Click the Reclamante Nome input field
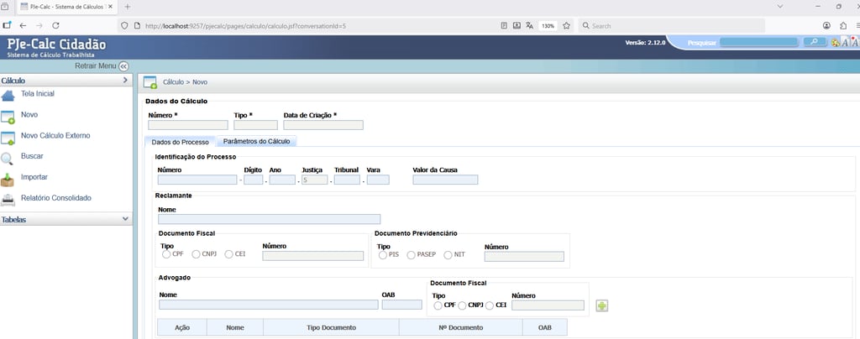This screenshot has height=339, width=860. (269, 219)
